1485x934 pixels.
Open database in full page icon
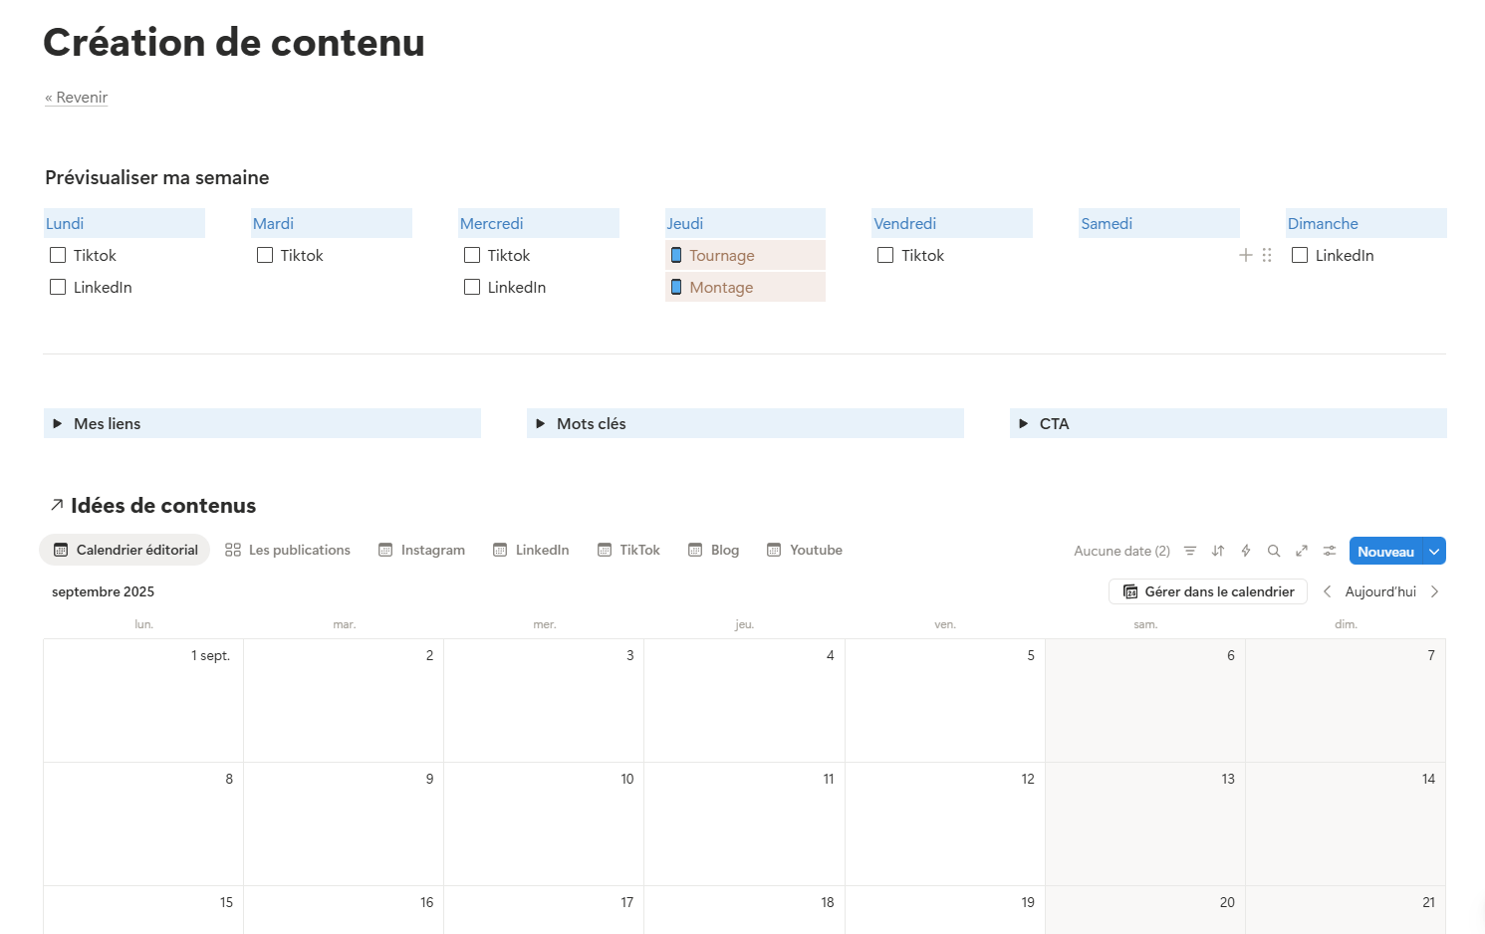(x=1301, y=551)
